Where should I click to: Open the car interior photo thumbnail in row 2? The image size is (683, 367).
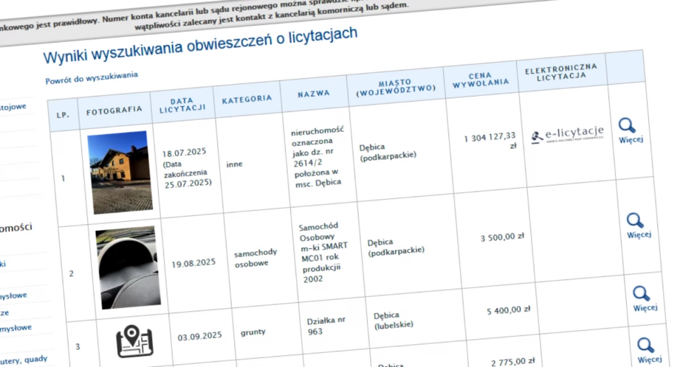tap(127, 268)
